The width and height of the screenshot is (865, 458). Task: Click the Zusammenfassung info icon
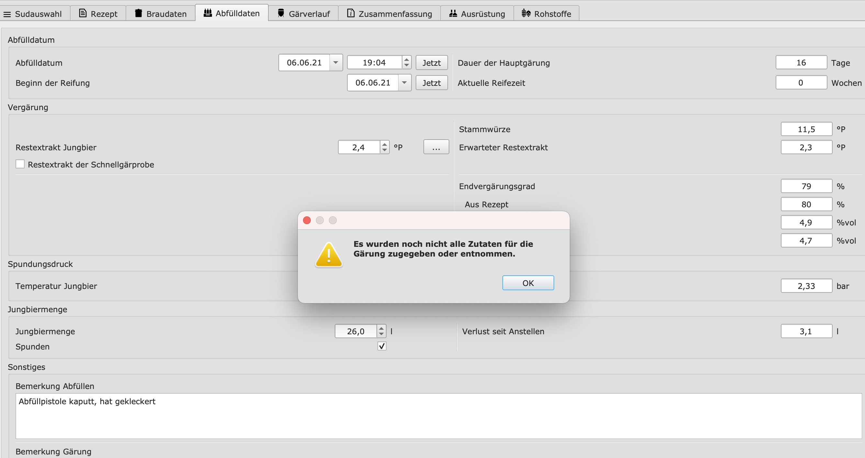(x=351, y=13)
